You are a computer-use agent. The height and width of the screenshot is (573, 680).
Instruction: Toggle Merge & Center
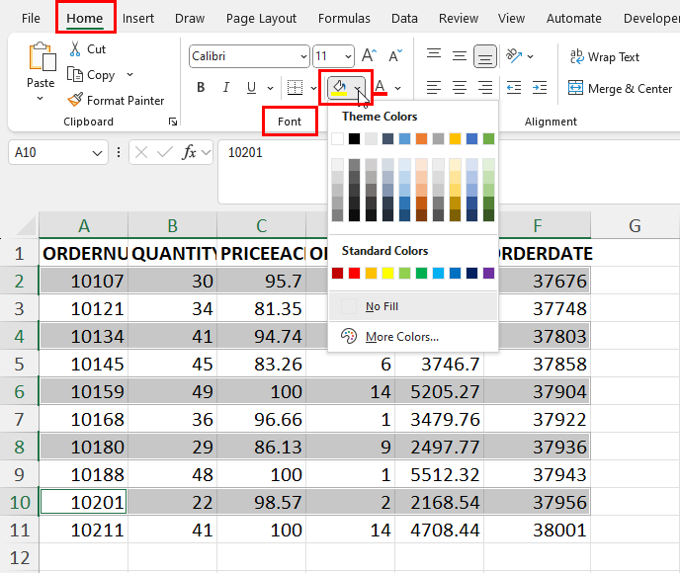(x=620, y=89)
